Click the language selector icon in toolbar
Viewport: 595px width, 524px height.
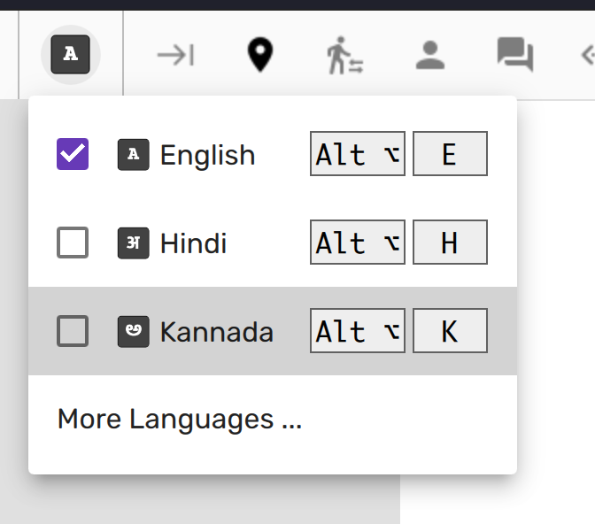pyautogui.click(x=71, y=56)
